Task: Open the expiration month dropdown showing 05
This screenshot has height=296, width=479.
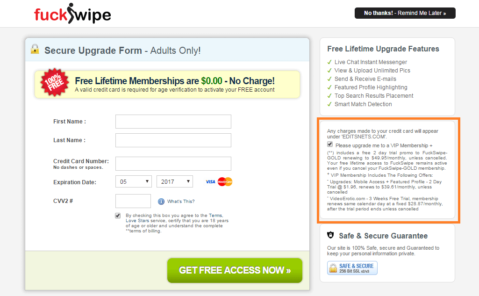Action: click(134, 181)
